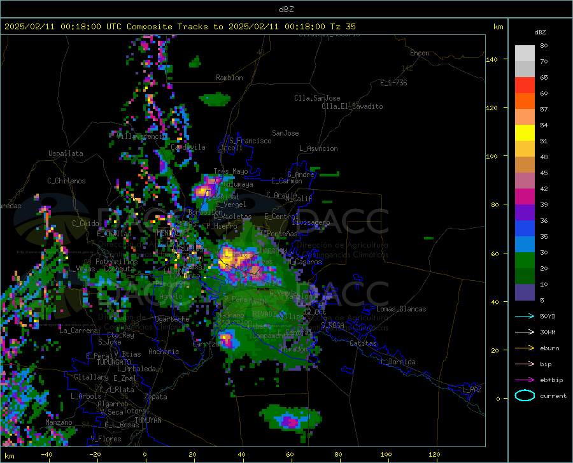Click the cyan 50YD arrow legend icon

coord(525,316)
